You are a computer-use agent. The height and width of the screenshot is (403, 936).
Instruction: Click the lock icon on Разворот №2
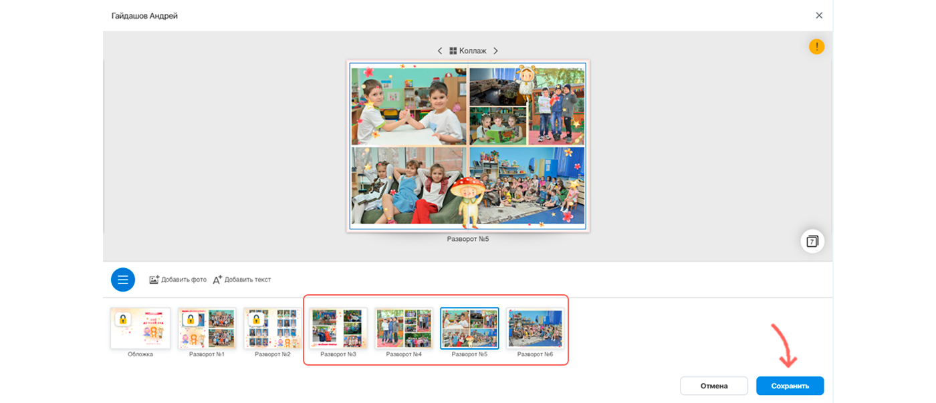(x=255, y=320)
